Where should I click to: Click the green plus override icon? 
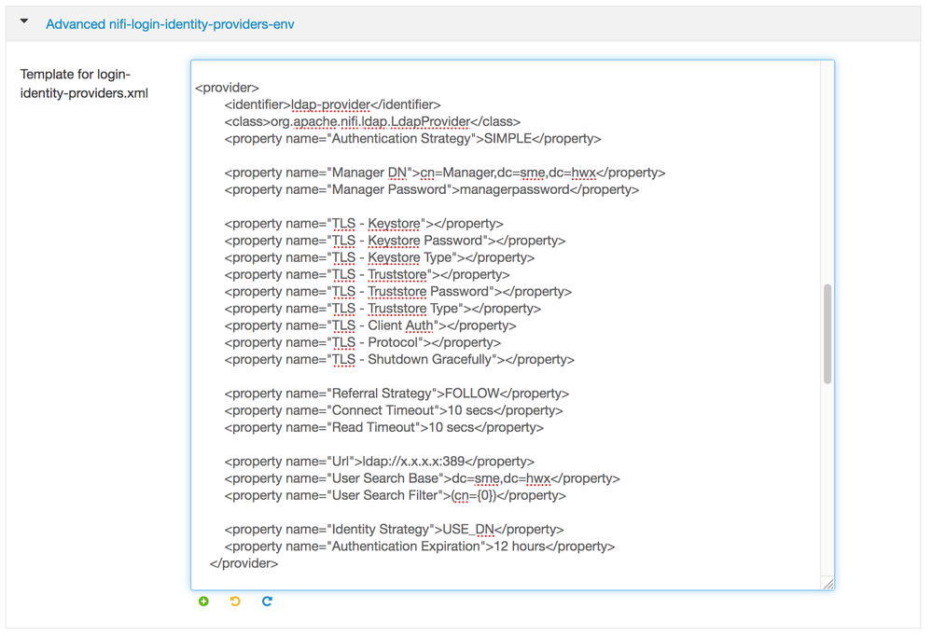[204, 601]
